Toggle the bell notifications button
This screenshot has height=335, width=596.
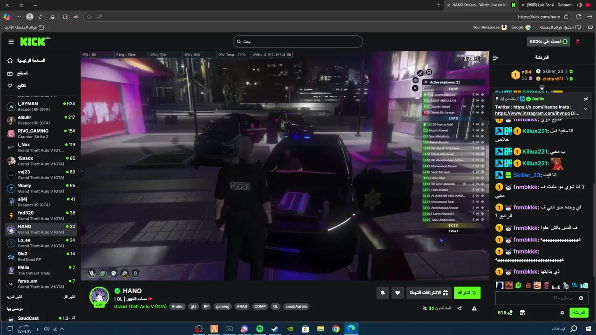(383, 293)
